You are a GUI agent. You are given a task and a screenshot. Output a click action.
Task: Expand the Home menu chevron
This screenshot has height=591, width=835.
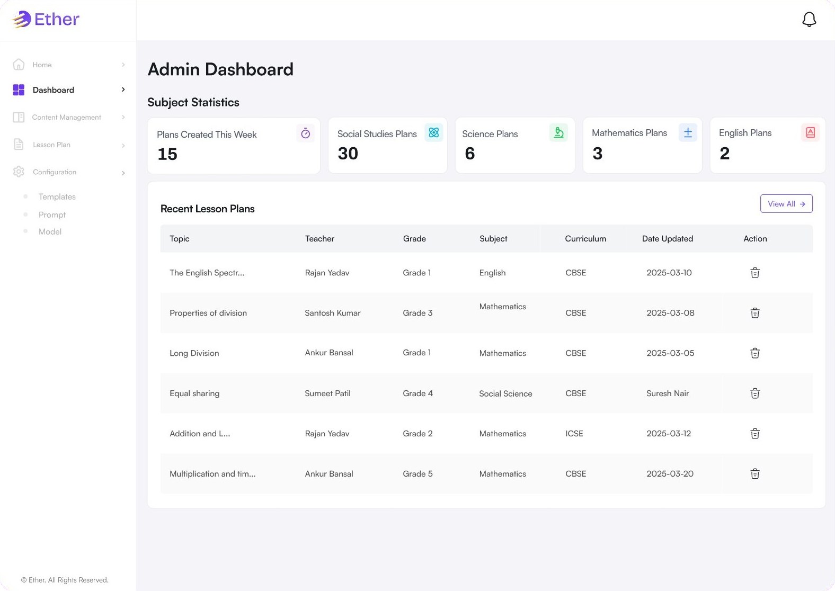tap(123, 65)
